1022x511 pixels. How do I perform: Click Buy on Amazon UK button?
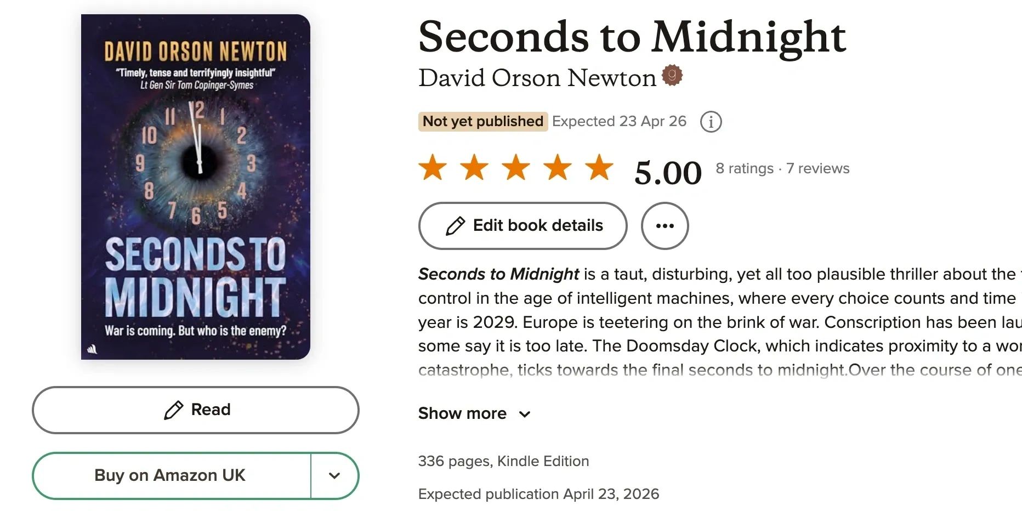pyautogui.click(x=170, y=475)
